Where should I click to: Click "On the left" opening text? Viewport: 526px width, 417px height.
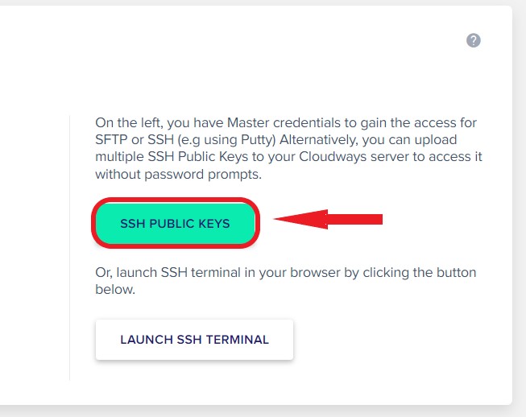tap(129, 122)
